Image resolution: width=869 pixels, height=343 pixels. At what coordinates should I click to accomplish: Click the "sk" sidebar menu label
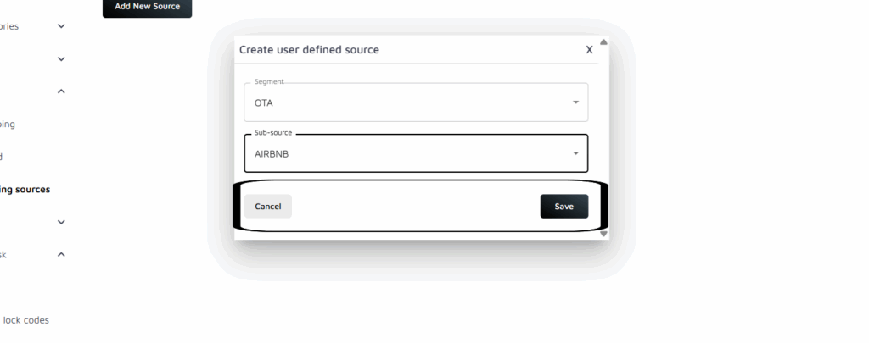[x=3, y=254]
